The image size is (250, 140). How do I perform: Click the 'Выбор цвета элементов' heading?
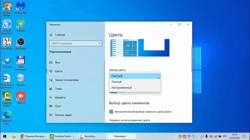[x=129, y=103]
